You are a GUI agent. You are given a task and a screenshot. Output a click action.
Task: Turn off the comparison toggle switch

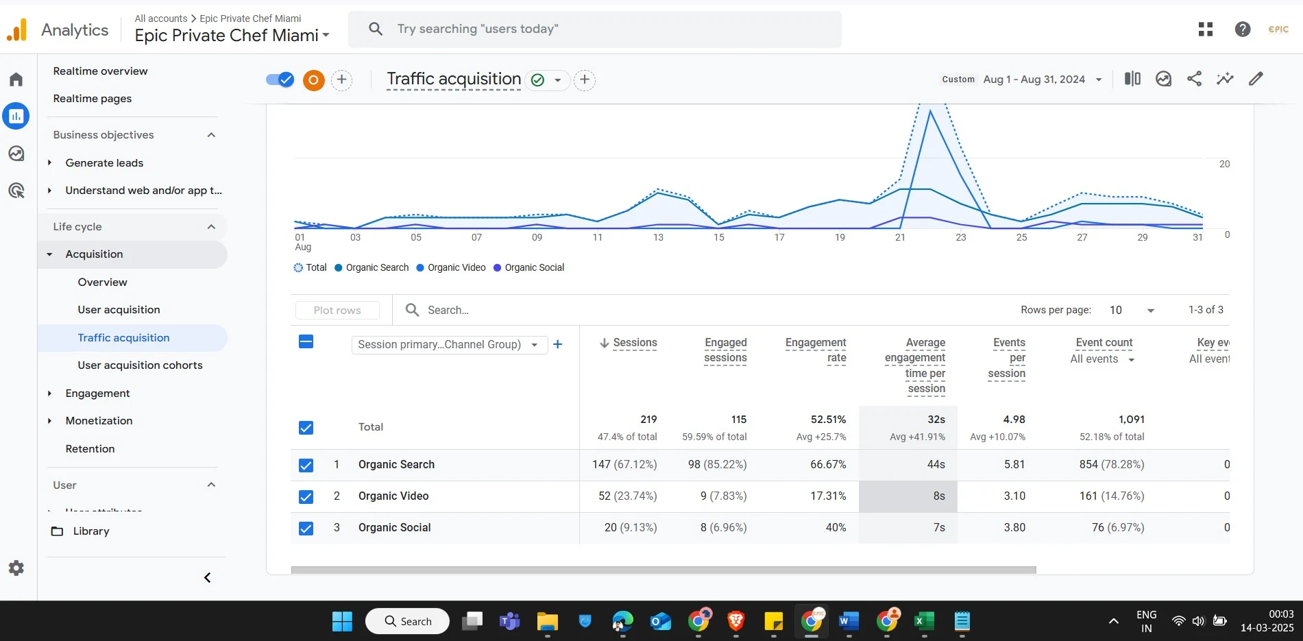pyautogui.click(x=280, y=80)
